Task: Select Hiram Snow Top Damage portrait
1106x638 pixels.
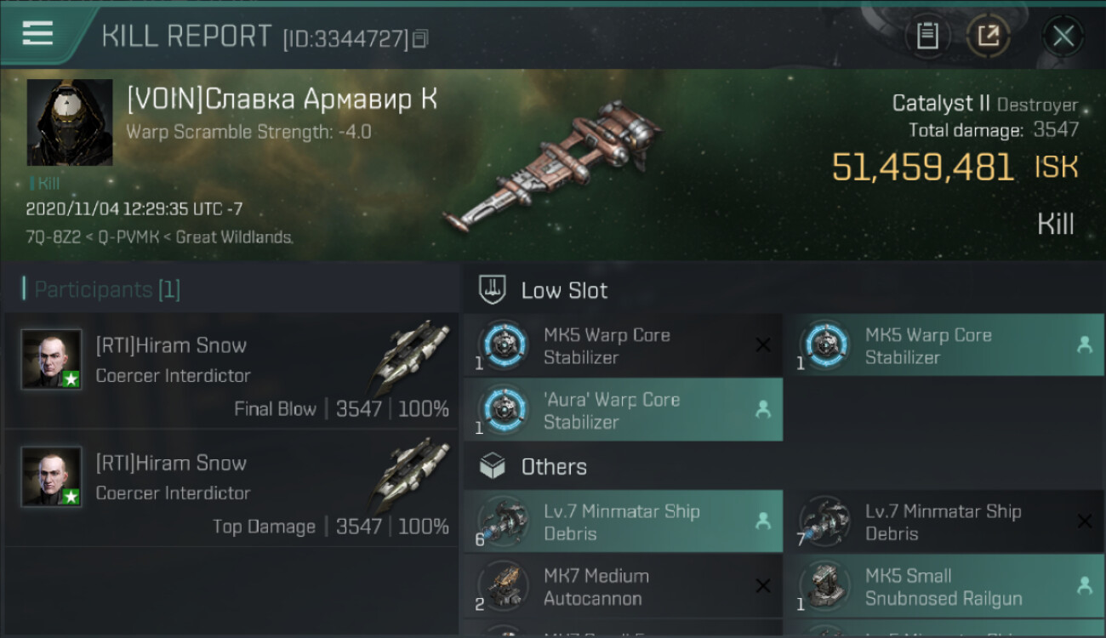Action: click(52, 477)
